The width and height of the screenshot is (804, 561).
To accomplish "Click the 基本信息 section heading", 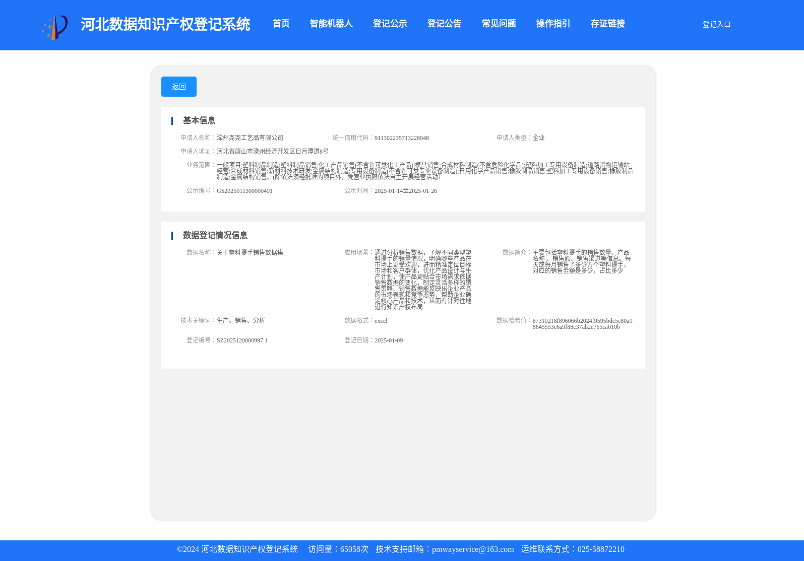I will [199, 120].
